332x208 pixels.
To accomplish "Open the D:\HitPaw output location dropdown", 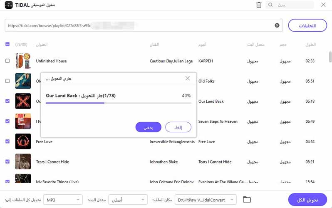I will (x=206, y=200).
